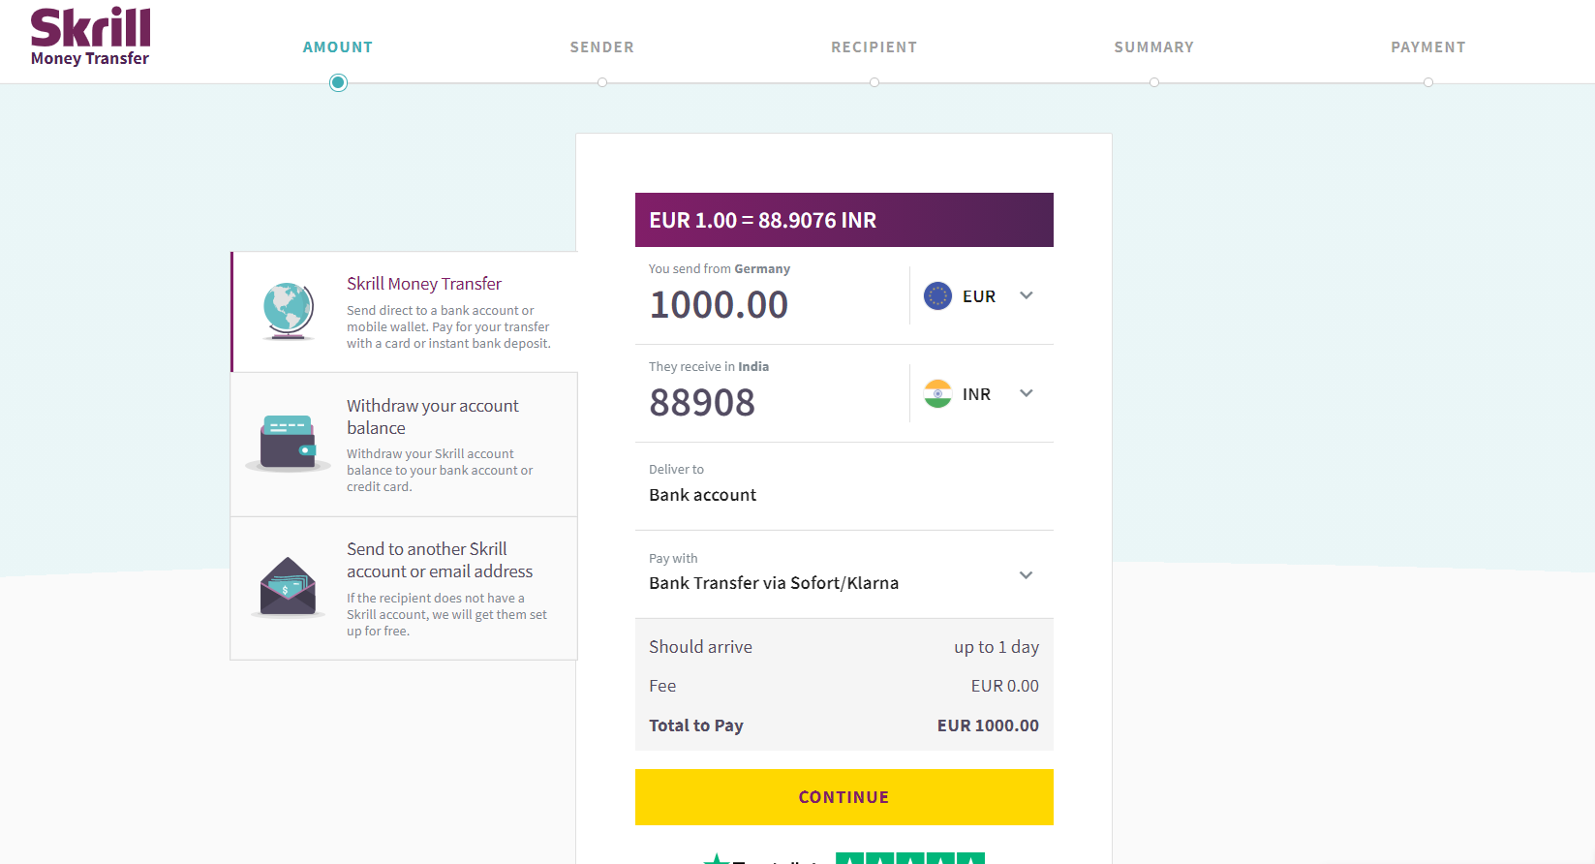This screenshot has height=864, width=1595.
Task: Choose Send to another Skrill account option
Action: coord(404,588)
